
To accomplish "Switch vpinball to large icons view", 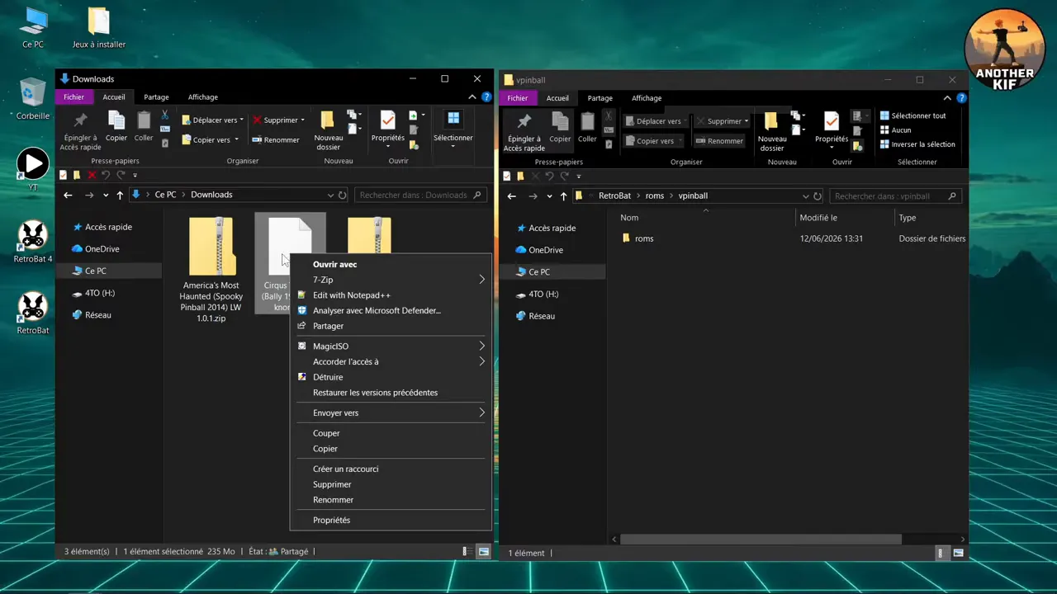I will pyautogui.click(x=958, y=553).
